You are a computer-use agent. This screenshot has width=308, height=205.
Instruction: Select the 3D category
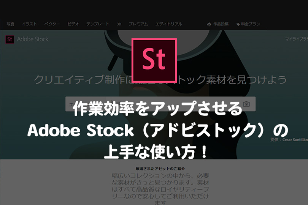click(x=119, y=24)
